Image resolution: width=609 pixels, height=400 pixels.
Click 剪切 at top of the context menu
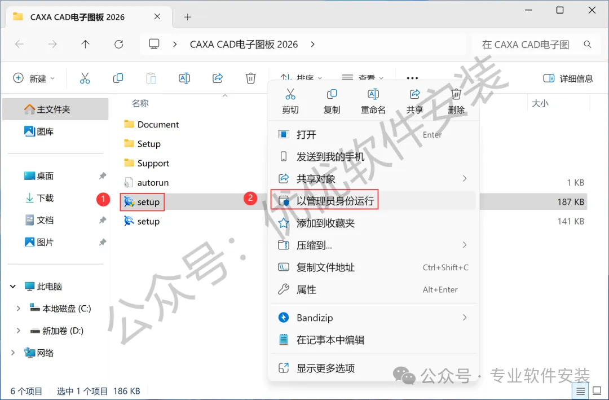click(x=290, y=102)
